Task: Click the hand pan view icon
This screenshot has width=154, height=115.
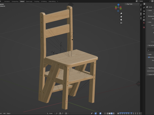Action: click(x=121, y=17)
